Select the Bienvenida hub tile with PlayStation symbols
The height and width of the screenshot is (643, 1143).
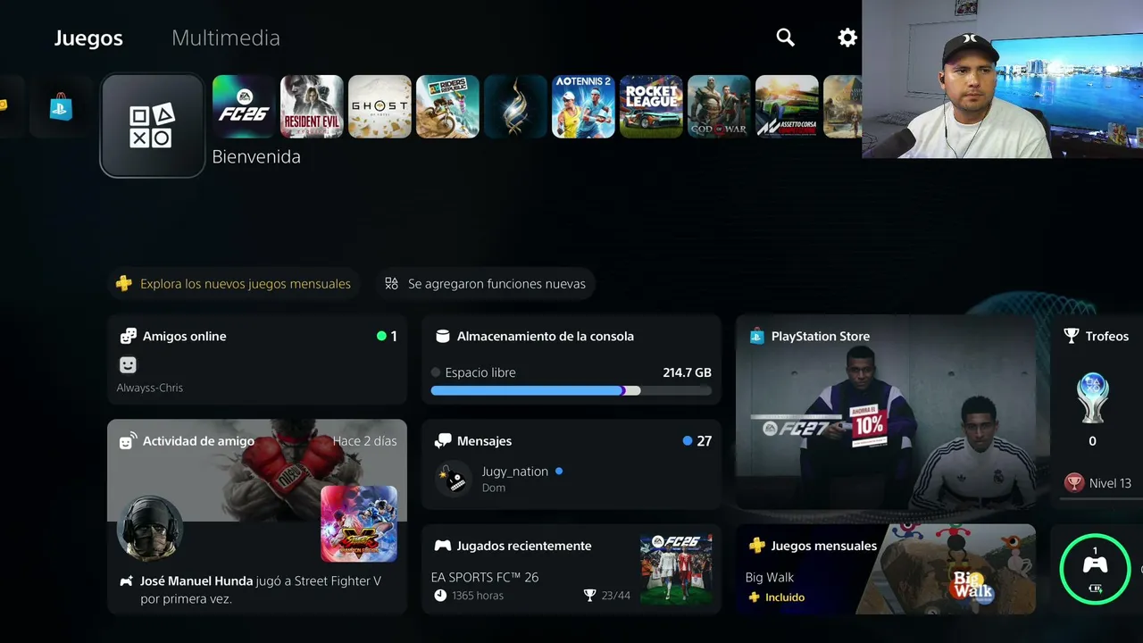(x=153, y=125)
